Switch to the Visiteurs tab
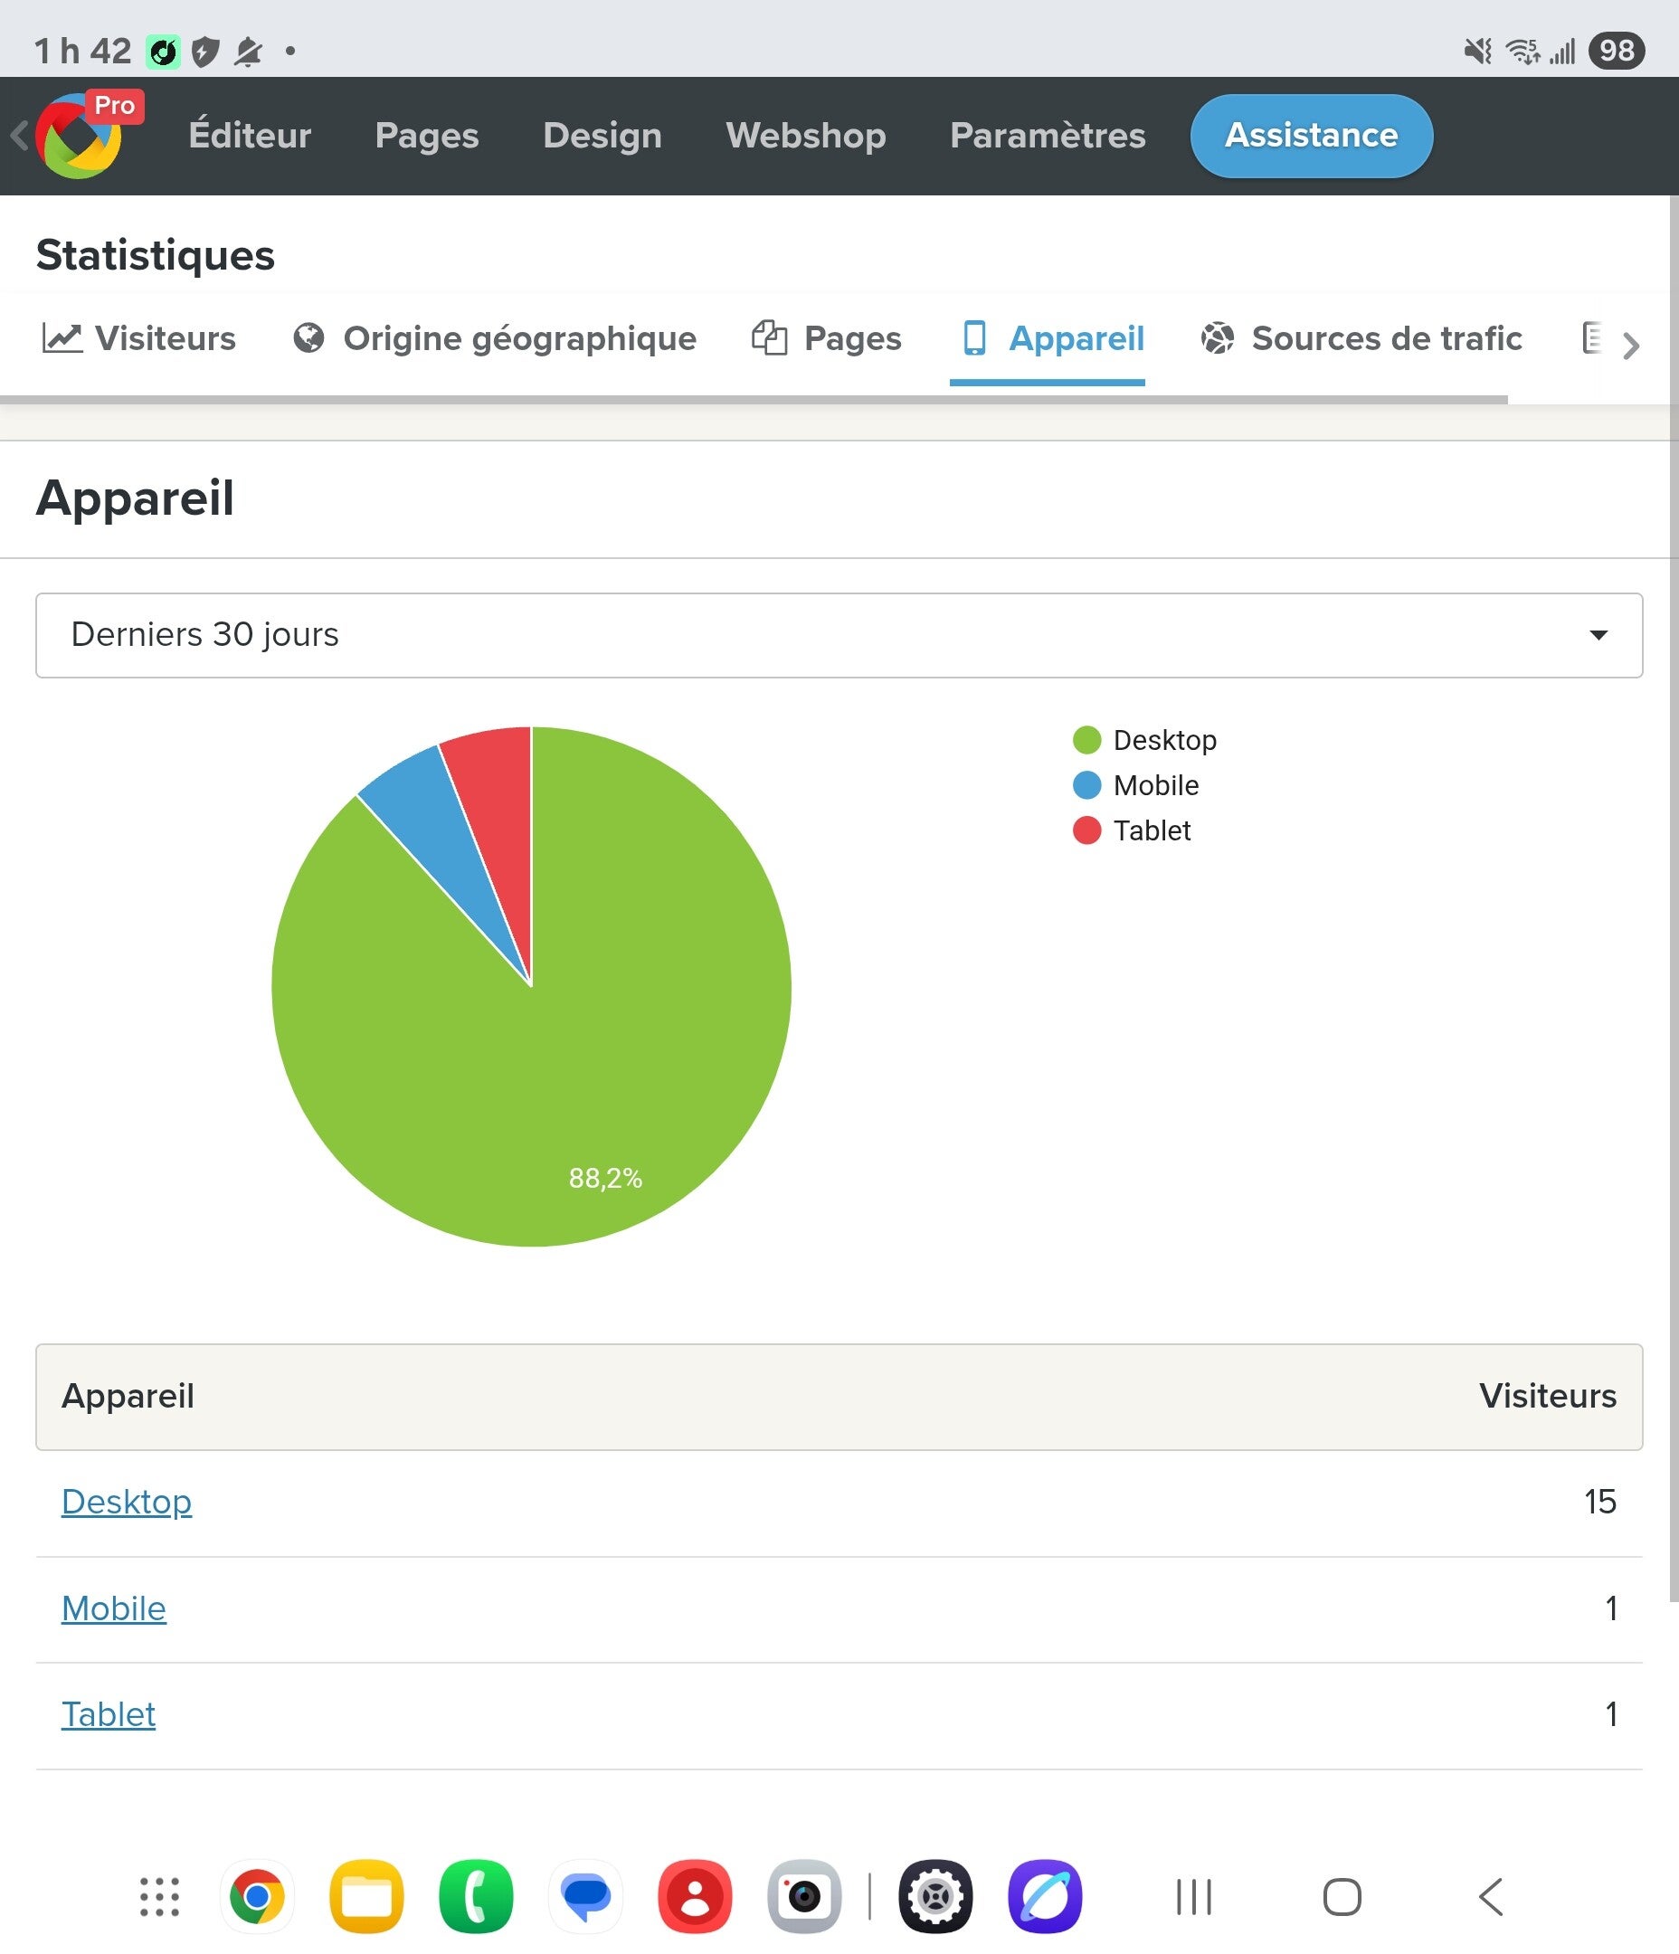The image size is (1679, 1954). [138, 337]
